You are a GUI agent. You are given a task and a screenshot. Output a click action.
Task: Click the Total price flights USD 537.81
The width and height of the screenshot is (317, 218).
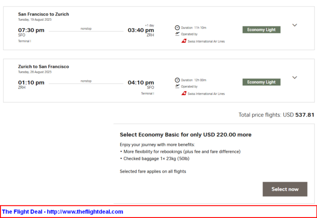click(276, 115)
